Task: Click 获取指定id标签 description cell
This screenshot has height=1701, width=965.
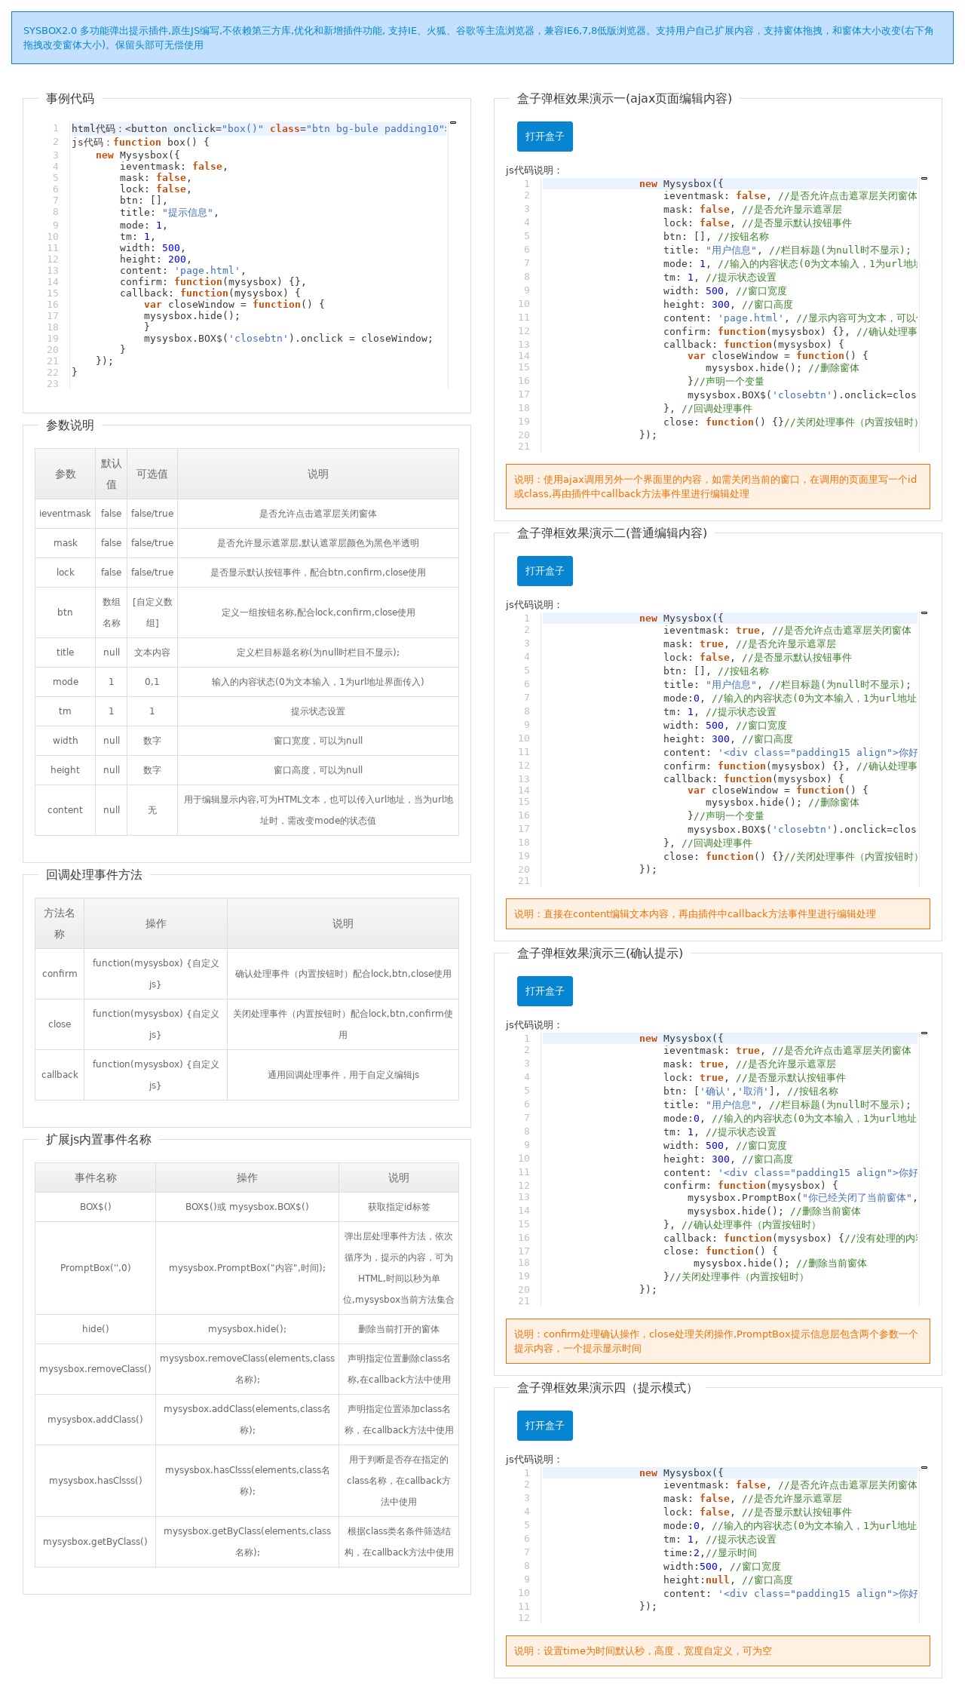Action: pyautogui.click(x=399, y=1207)
